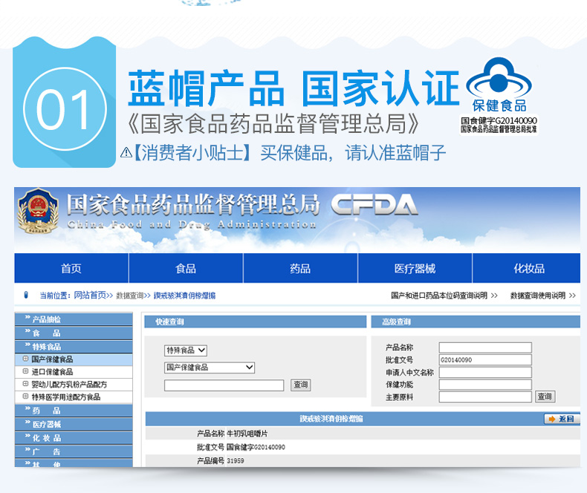Click the warning triangle before 消费者小贴士
This screenshot has width=587, height=493.
pyautogui.click(x=126, y=152)
